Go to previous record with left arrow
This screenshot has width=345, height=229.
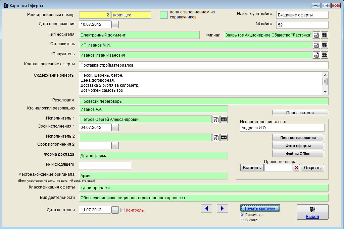coord(206,209)
